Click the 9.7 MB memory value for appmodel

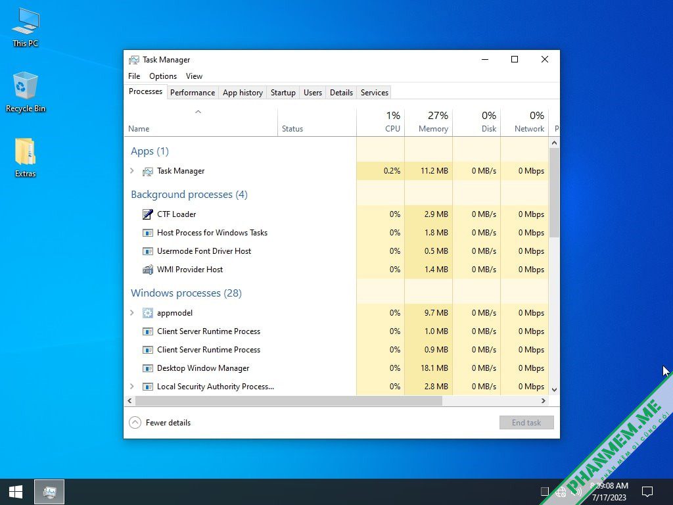[x=436, y=313]
